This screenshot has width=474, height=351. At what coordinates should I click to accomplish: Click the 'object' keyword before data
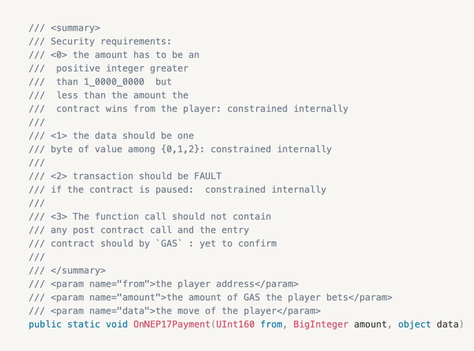414,324
